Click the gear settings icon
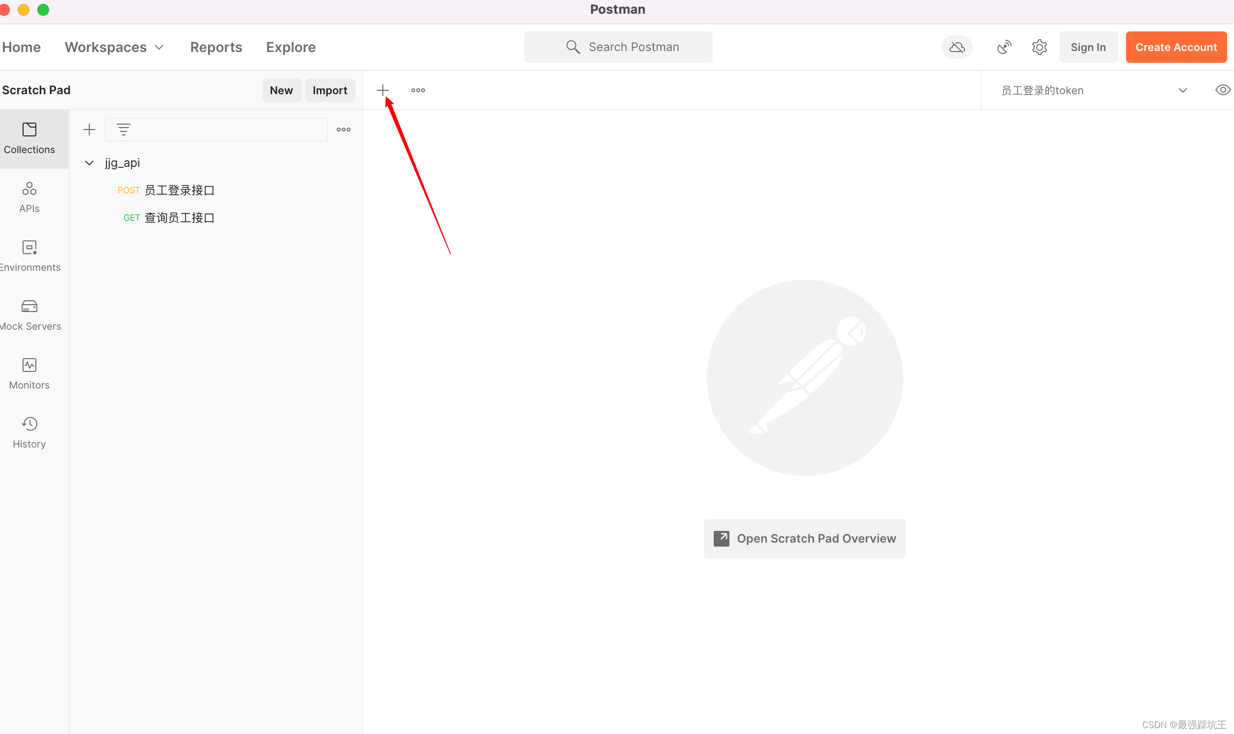This screenshot has height=734, width=1234. pos(1039,47)
